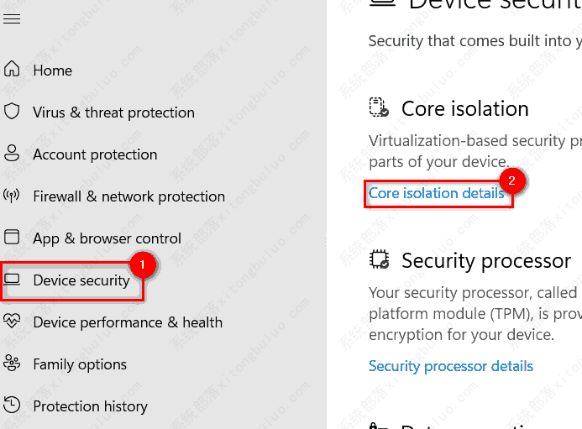The image size is (582, 429).
Task: Click the Home house icon
Action: [x=12, y=71]
